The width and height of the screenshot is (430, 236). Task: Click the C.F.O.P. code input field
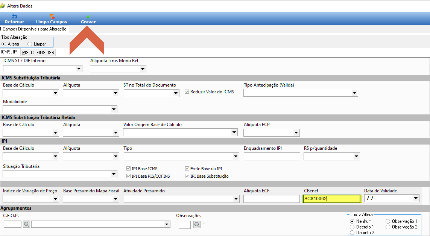tap(13, 224)
